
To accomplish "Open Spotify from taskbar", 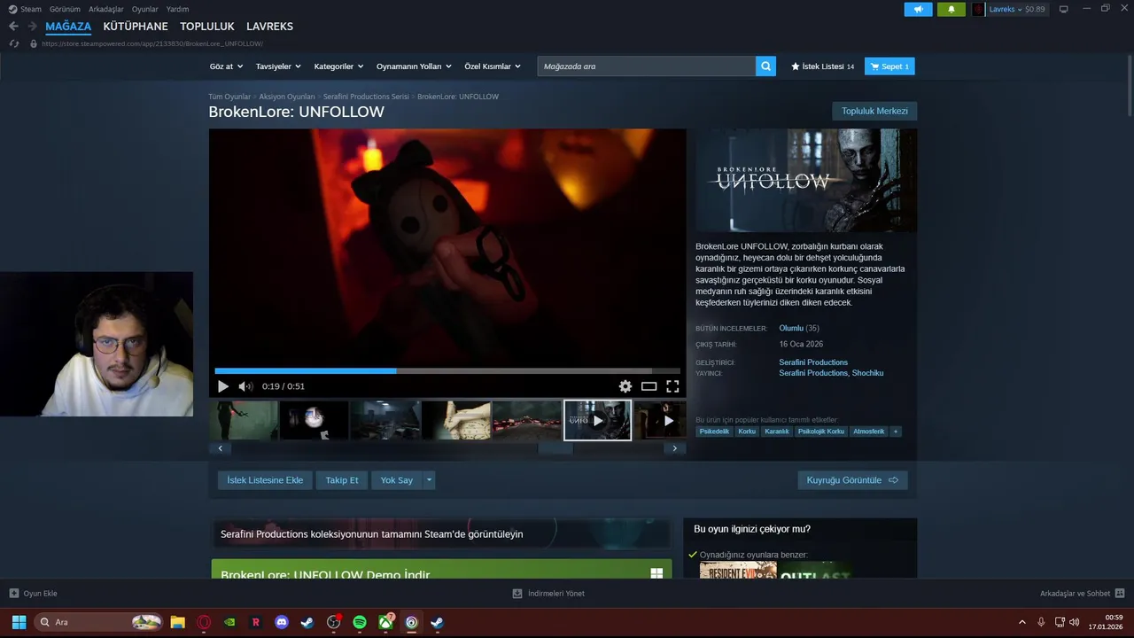I will coord(360,622).
